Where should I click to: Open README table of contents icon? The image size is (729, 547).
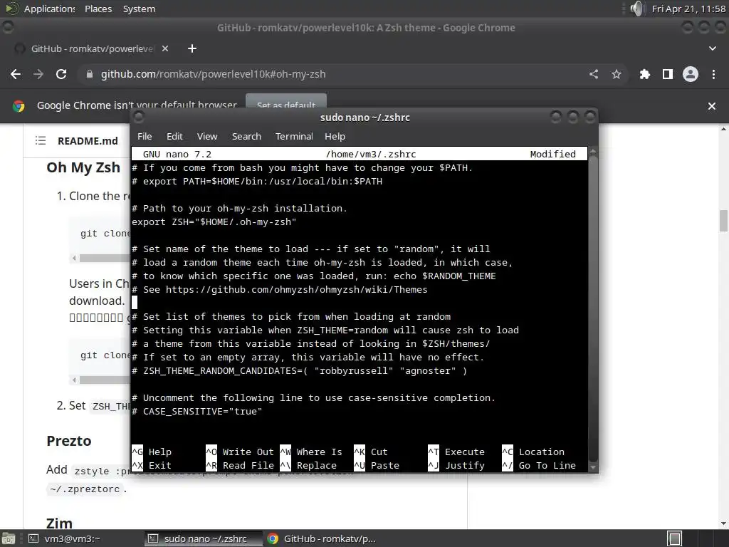(41, 140)
